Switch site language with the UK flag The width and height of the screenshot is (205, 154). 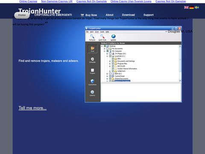click(186, 7)
